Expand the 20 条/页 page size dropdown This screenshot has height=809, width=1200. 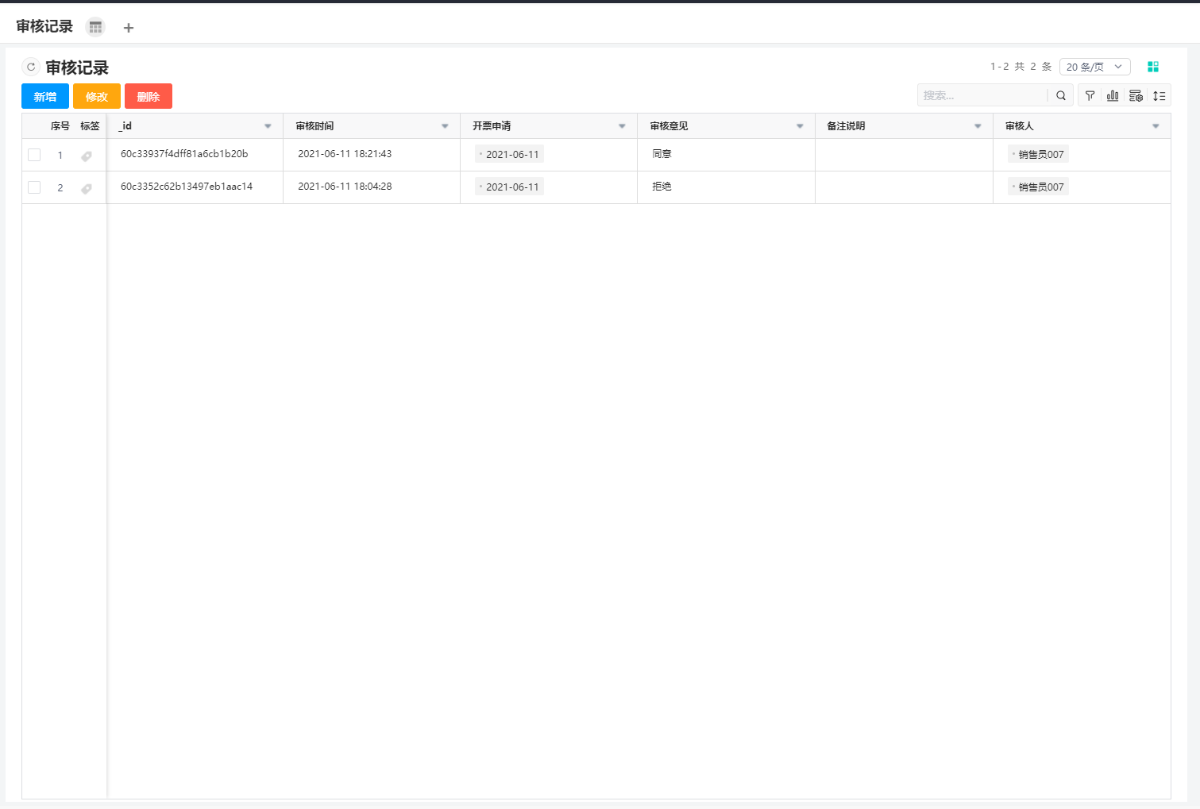click(x=1094, y=67)
